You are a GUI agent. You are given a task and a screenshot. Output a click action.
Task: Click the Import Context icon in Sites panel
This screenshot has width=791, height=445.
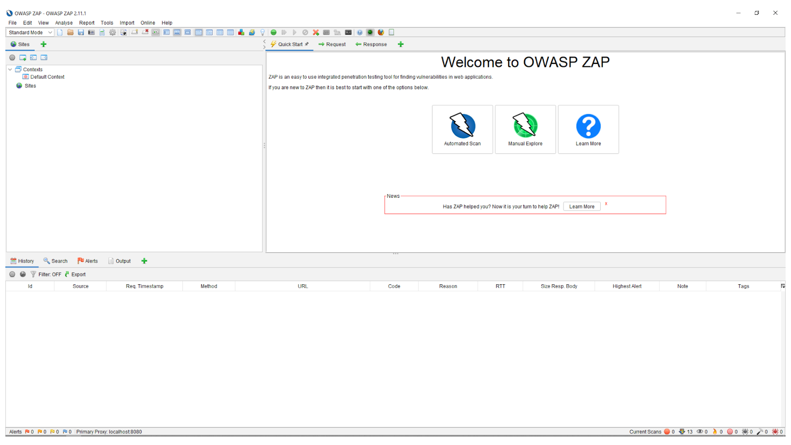click(x=33, y=57)
